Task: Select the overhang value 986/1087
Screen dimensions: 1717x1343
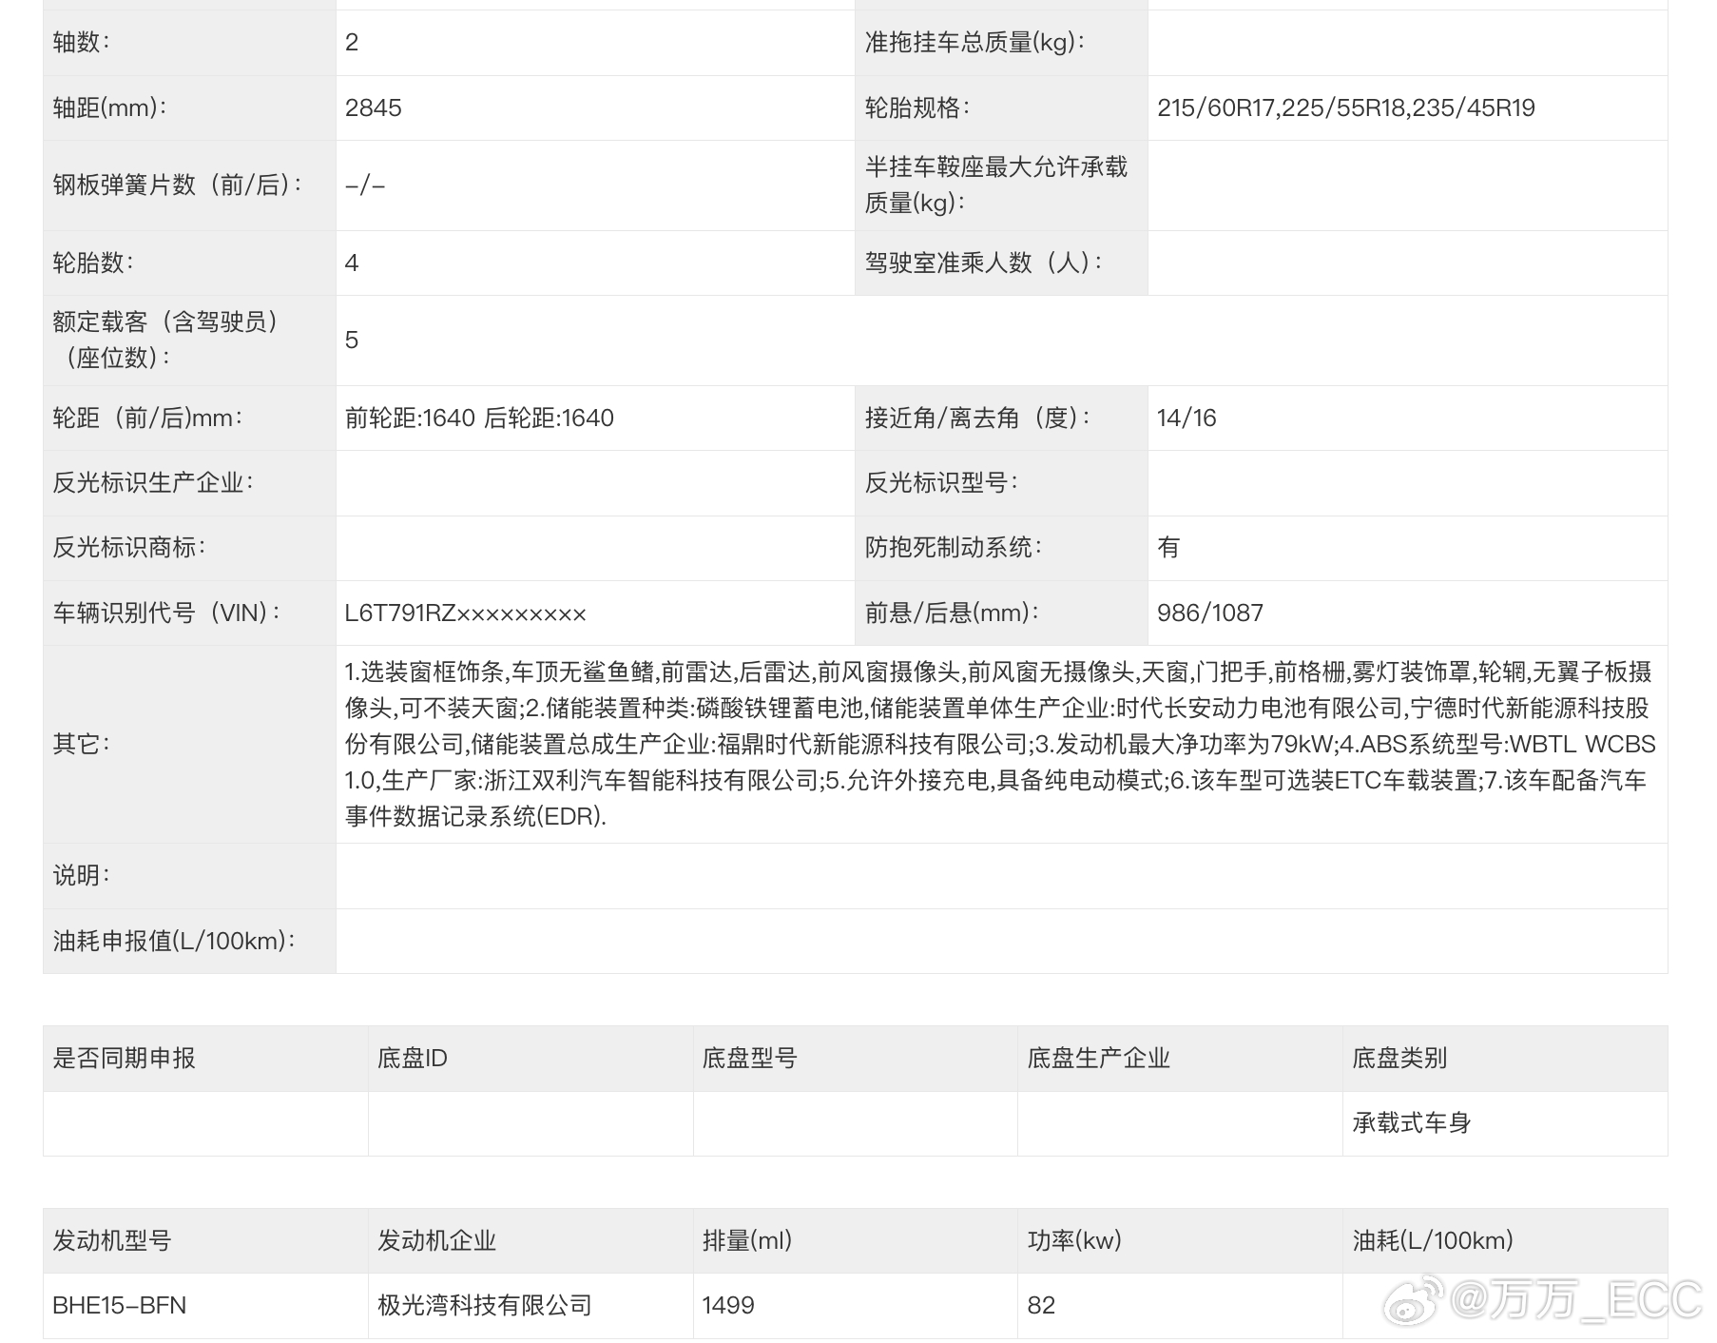Action: point(1209,613)
